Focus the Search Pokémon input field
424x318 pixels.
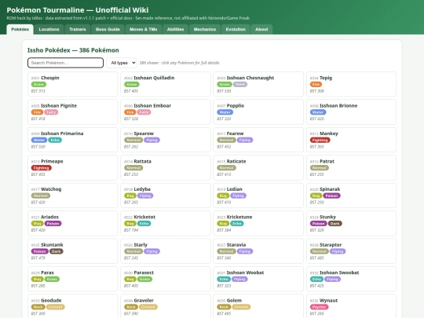pyautogui.click(x=65, y=63)
